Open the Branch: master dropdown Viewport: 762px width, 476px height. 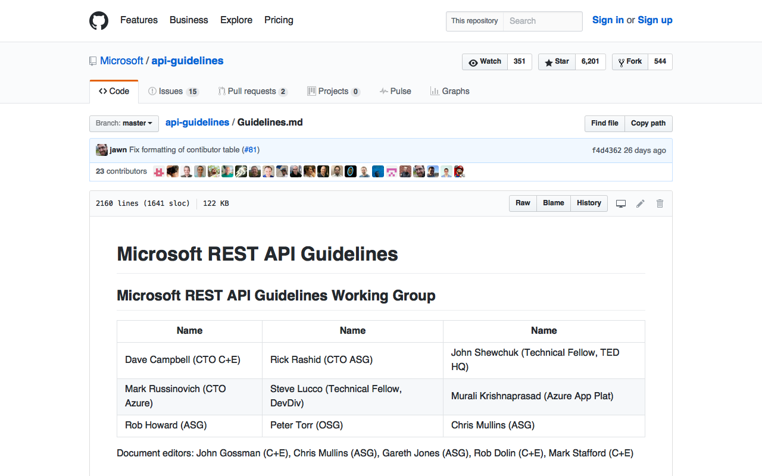[x=124, y=123]
